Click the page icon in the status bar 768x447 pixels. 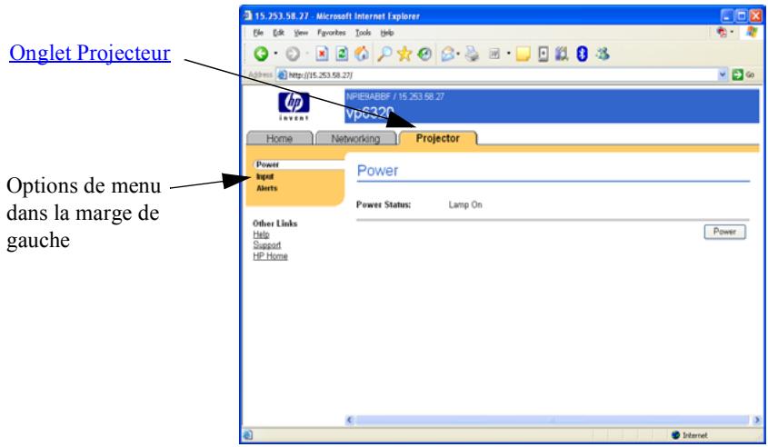point(248,435)
